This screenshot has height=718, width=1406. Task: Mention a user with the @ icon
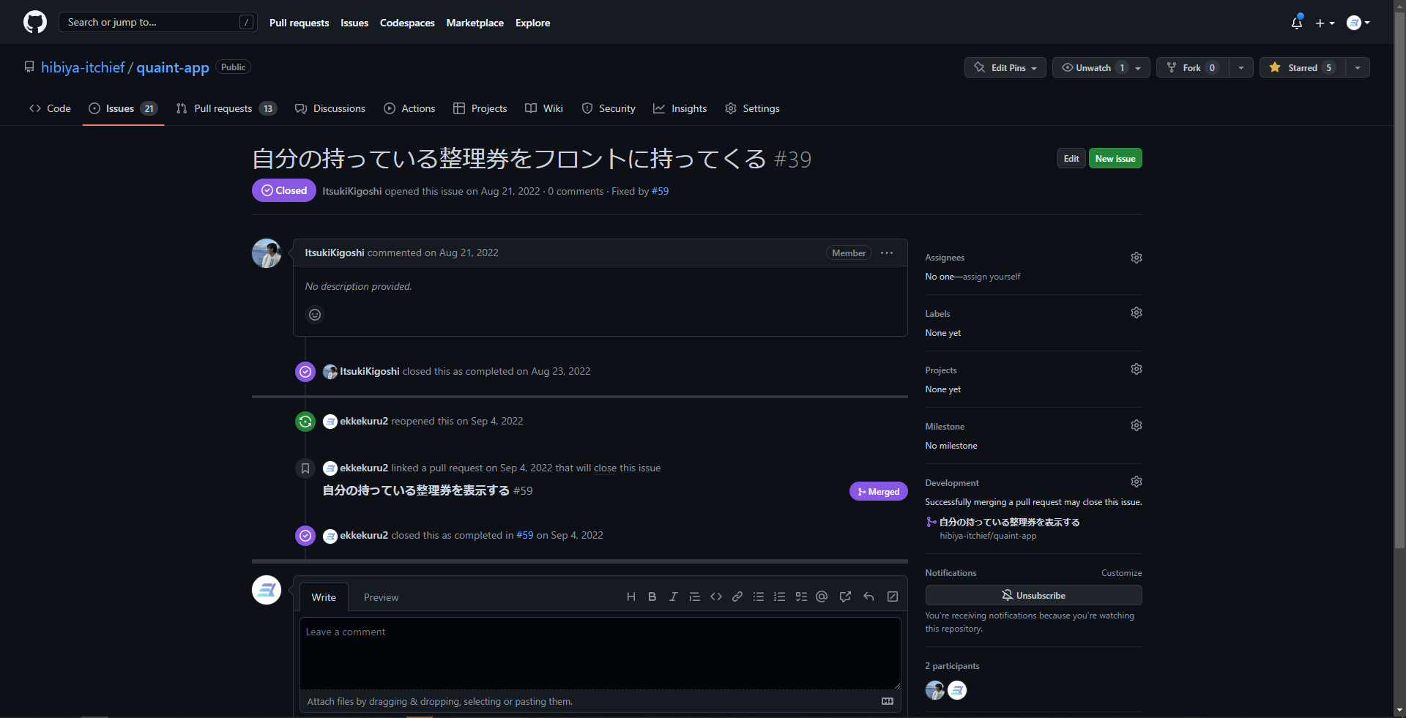[x=822, y=597]
